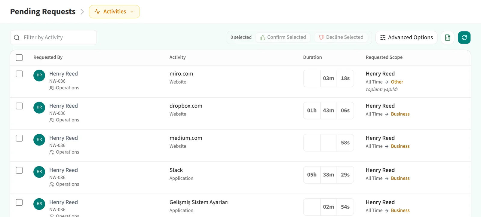
Task: Click the 01h duration cell for dropbox.com
Action: coord(312,111)
